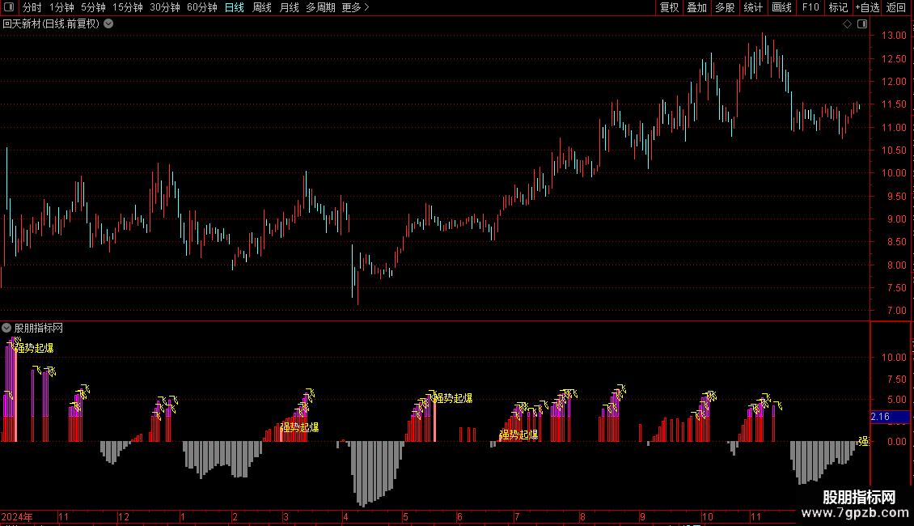
Task: Switch to 分时 view
Action: coord(32,7)
